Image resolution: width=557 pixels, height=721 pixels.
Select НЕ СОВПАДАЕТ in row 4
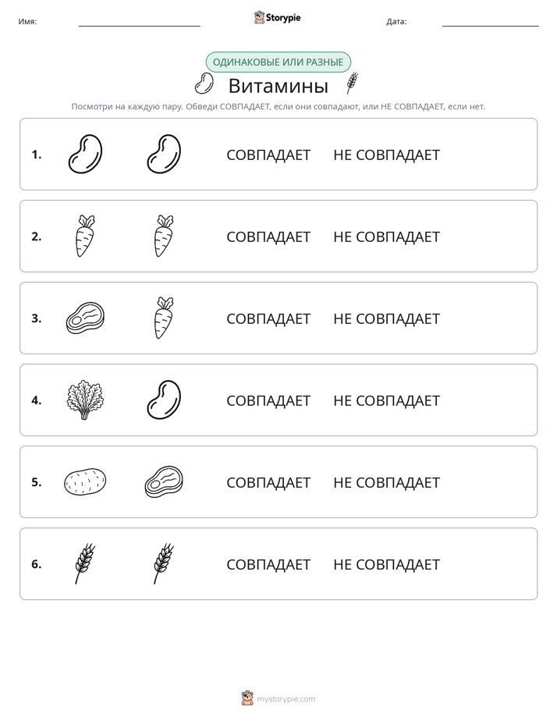pyautogui.click(x=386, y=400)
